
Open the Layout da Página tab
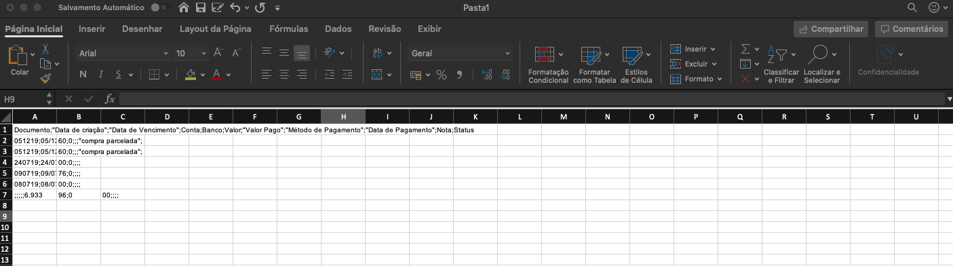[216, 29]
